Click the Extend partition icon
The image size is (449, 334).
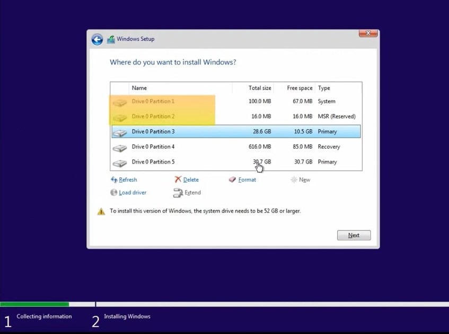tap(178, 193)
